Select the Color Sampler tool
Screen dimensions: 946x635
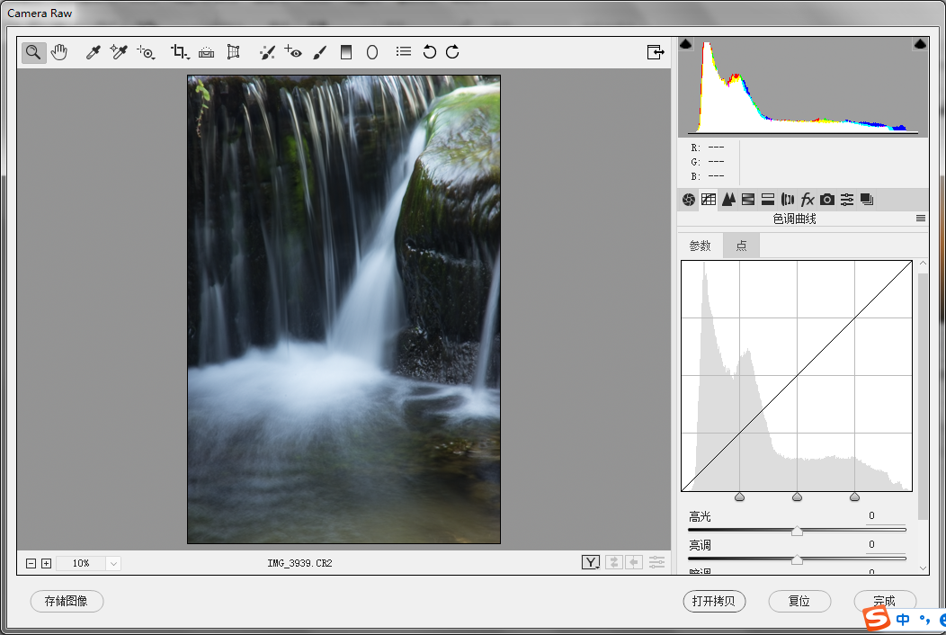(x=119, y=52)
